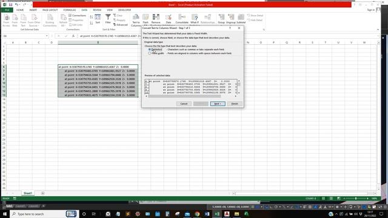Open the HOME ribbon tab
Screen dimensions: 388x218
click(x=20, y=10)
